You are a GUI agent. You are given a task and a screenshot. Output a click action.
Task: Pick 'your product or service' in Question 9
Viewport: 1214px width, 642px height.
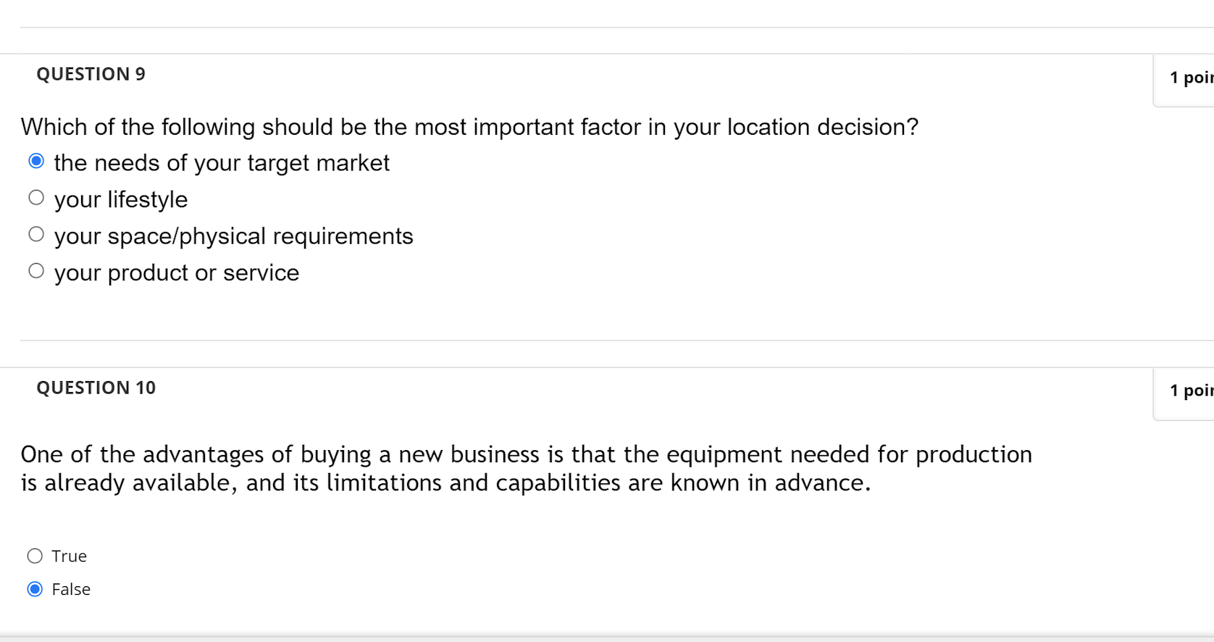(x=35, y=270)
